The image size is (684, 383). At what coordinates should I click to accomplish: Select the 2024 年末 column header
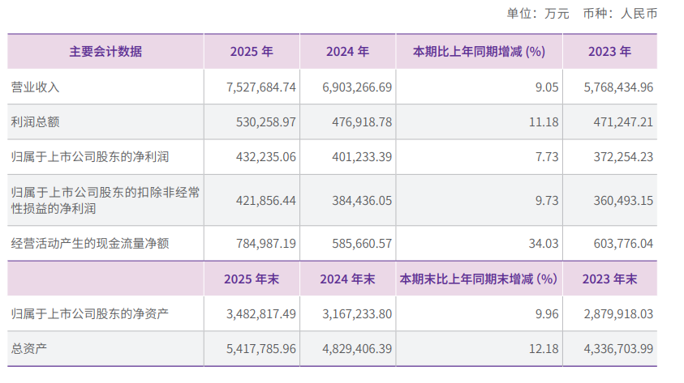click(x=347, y=279)
